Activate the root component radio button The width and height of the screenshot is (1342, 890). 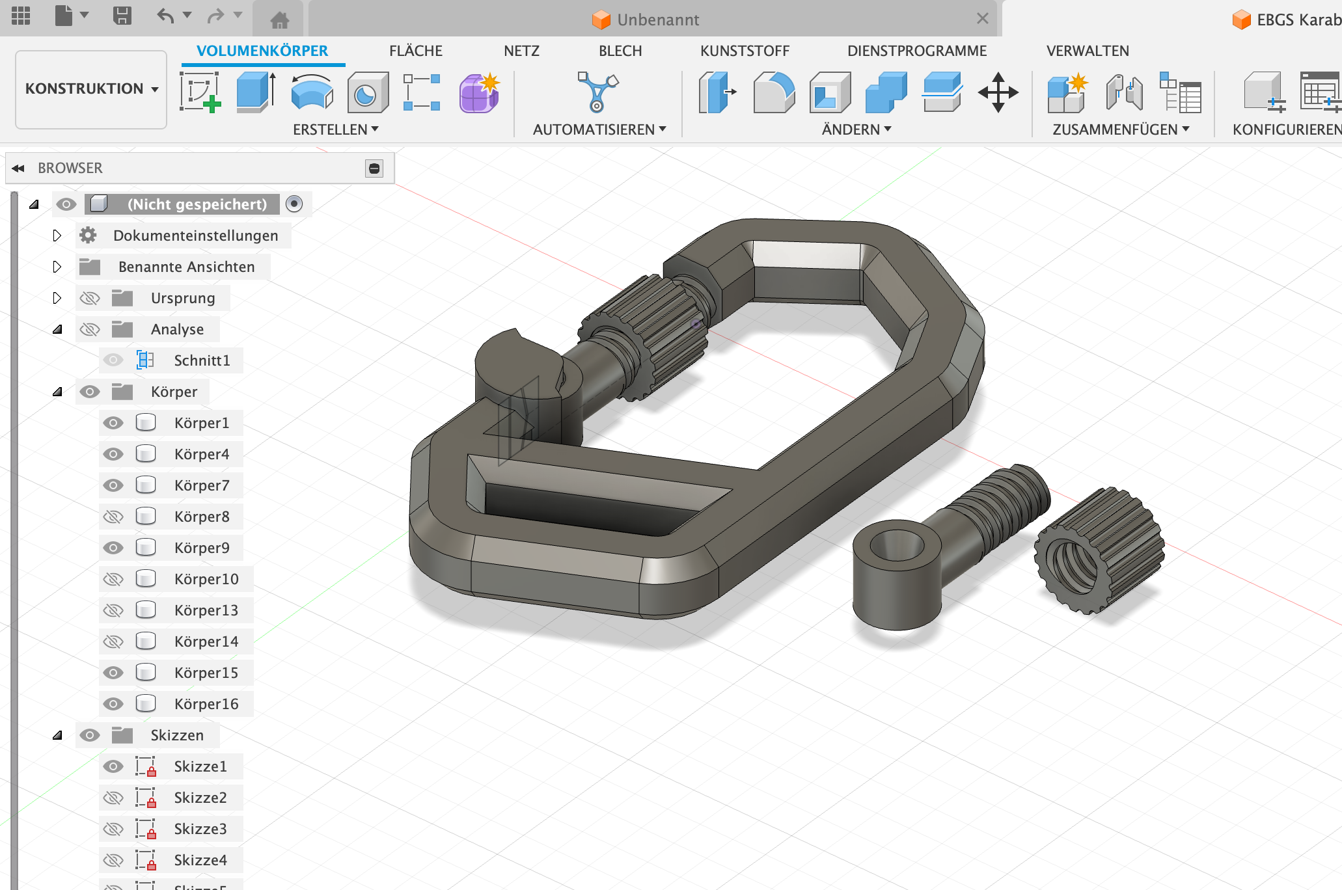point(294,204)
